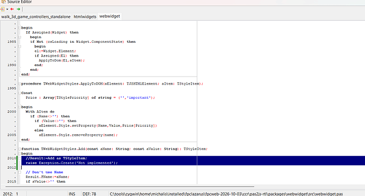Image resolution: width=365 pixels, height=196 pixels.
Task: Collapse the 'begin' block above line 1985
Action: click(x=20, y=37)
